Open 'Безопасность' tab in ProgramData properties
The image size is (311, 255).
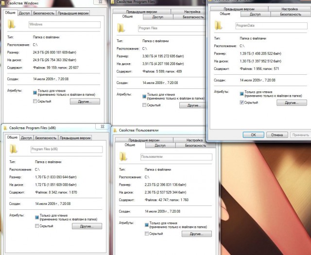coord(290,14)
